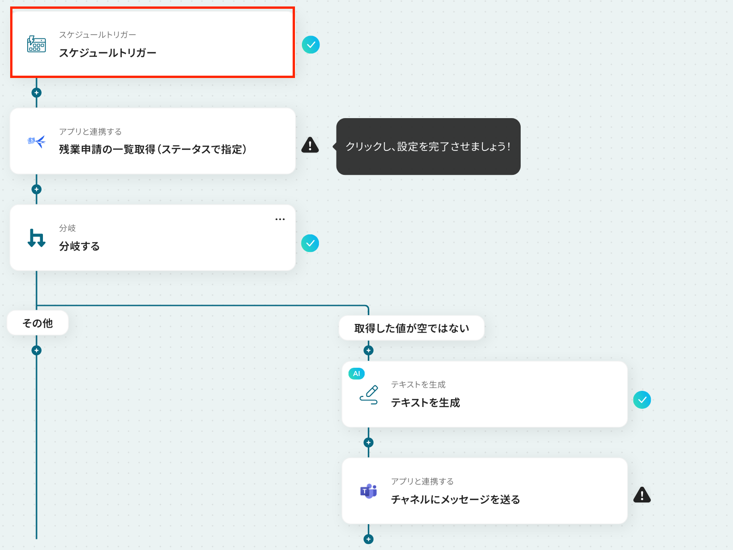Click the small grey テキストを生成 subtitle
Screen dimensions: 733x550
pos(418,384)
